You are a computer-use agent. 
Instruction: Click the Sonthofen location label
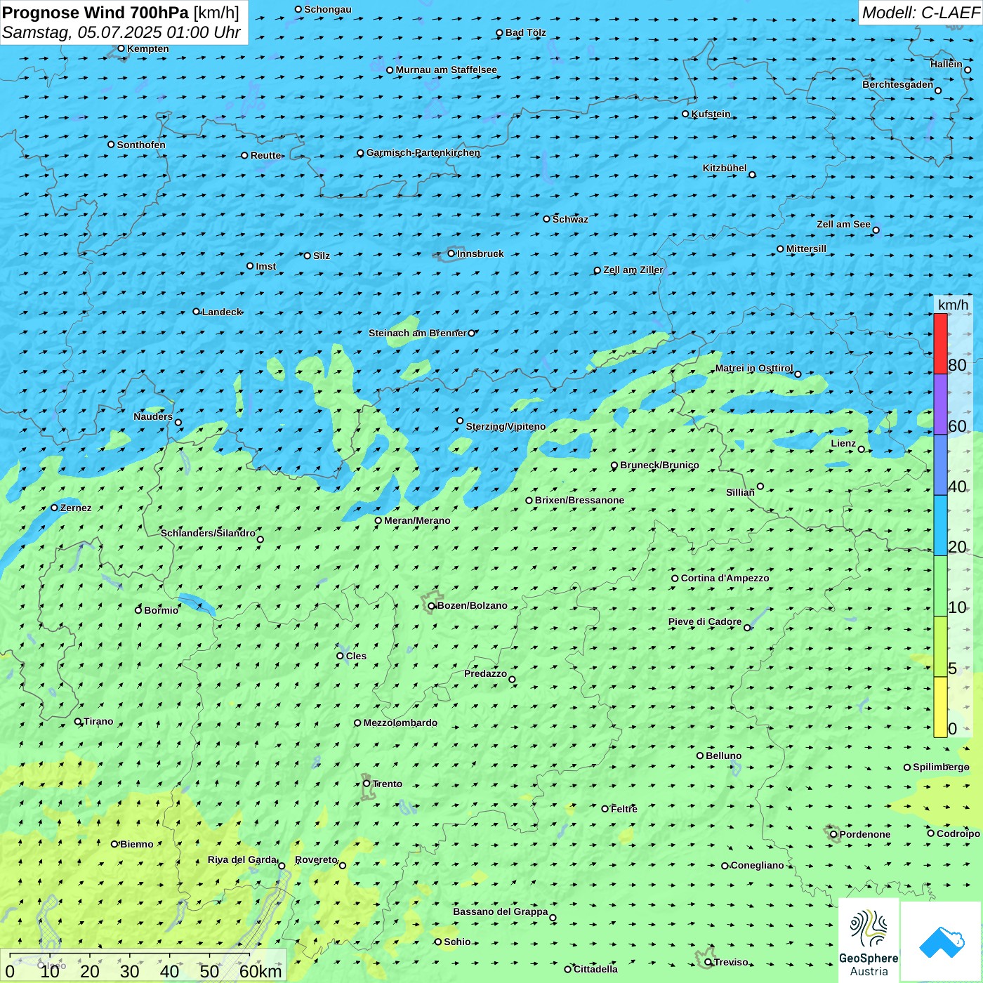pyautogui.click(x=141, y=145)
